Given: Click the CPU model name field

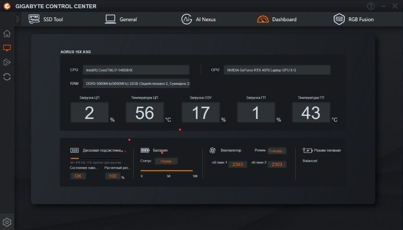Looking at the screenshot, I should 136,70.
